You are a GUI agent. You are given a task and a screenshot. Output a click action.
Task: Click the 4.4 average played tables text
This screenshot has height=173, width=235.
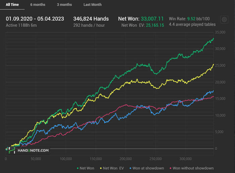[192, 25]
